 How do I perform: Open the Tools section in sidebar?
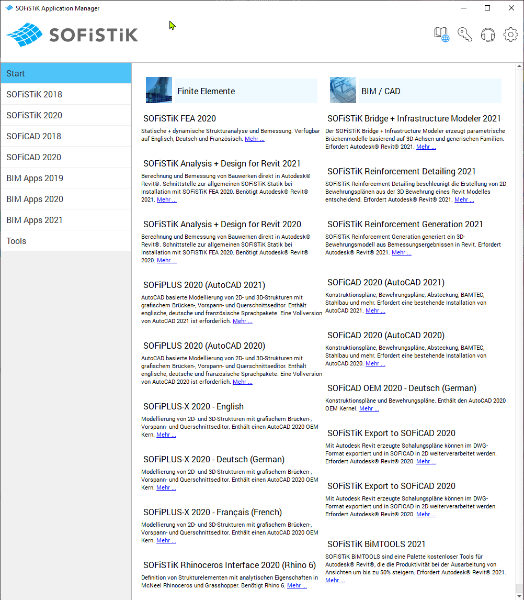pyautogui.click(x=65, y=241)
